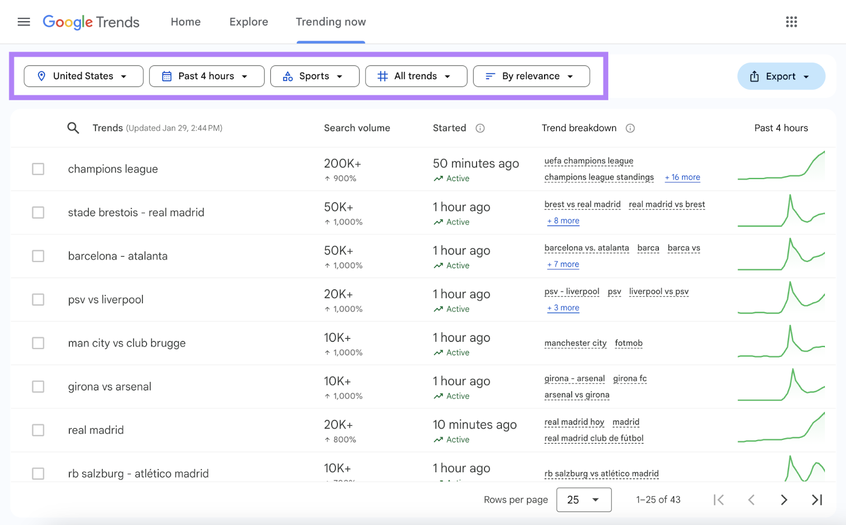The height and width of the screenshot is (525, 846).
Task: Expand the Past 4 hours filter
Action: (207, 76)
